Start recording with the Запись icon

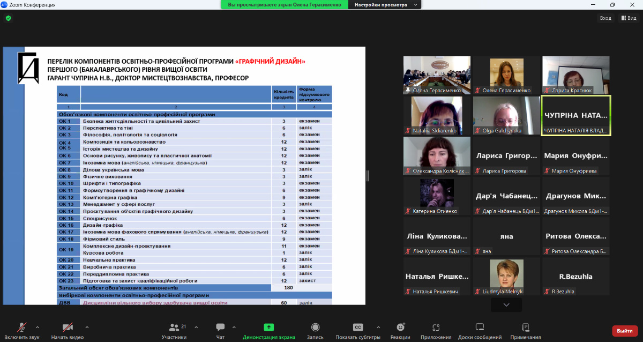click(315, 328)
